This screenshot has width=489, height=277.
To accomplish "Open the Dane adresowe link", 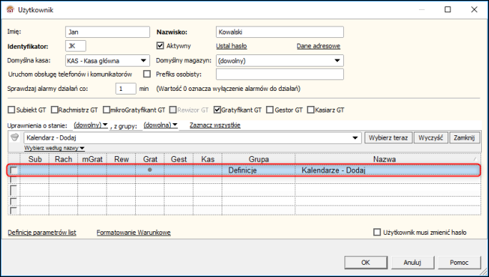I will pos(318,46).
